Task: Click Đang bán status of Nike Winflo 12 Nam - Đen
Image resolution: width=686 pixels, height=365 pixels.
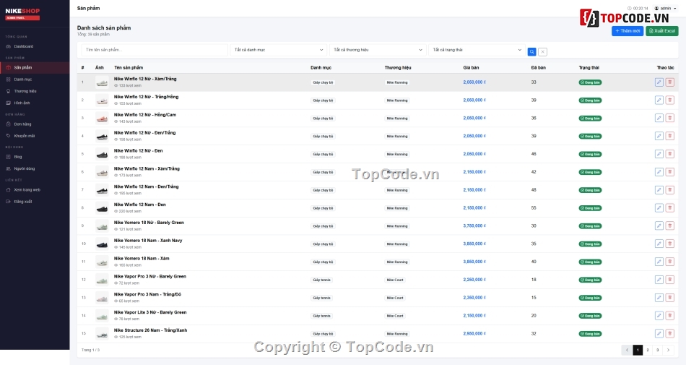Action: [x=590, y=208]
